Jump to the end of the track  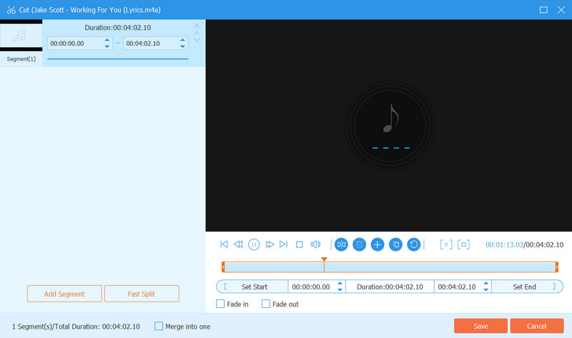pos(283,244)
